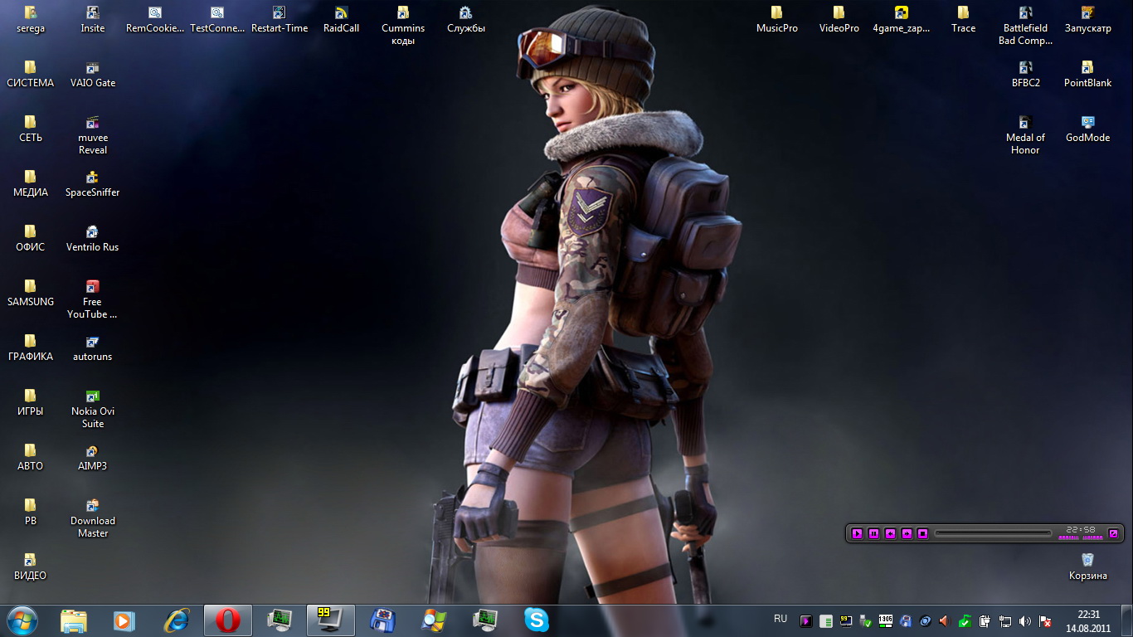This screenshot has height=637, width=1133.
Task: Open the СИСТЕМА folder
Action: 31,75
